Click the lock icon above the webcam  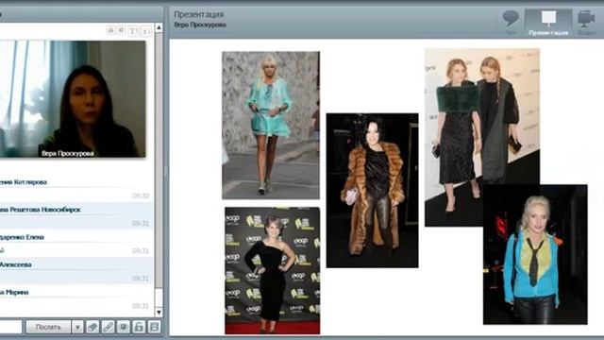[x=110, y=30]
